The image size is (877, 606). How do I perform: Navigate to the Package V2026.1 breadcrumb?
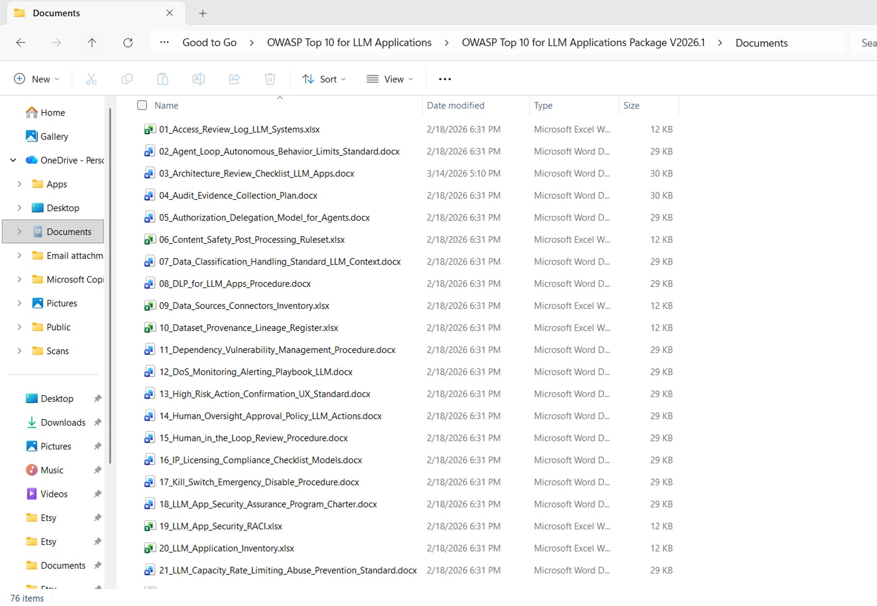pos(583,43)
